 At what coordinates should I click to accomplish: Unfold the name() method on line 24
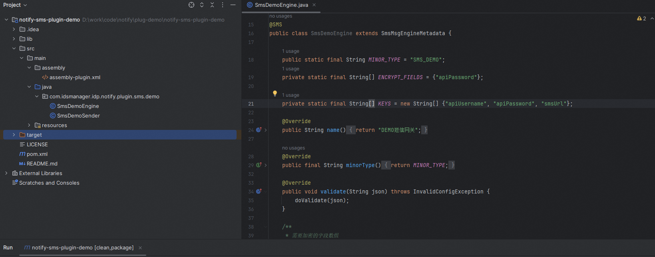(266, 130)
